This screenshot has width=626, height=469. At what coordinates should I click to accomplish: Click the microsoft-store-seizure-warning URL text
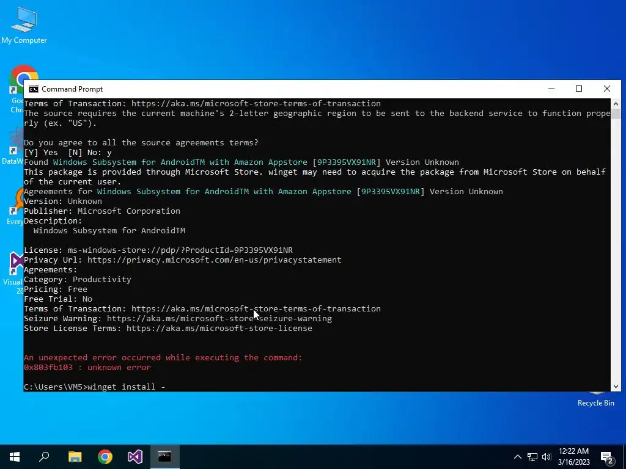point(219,319)
